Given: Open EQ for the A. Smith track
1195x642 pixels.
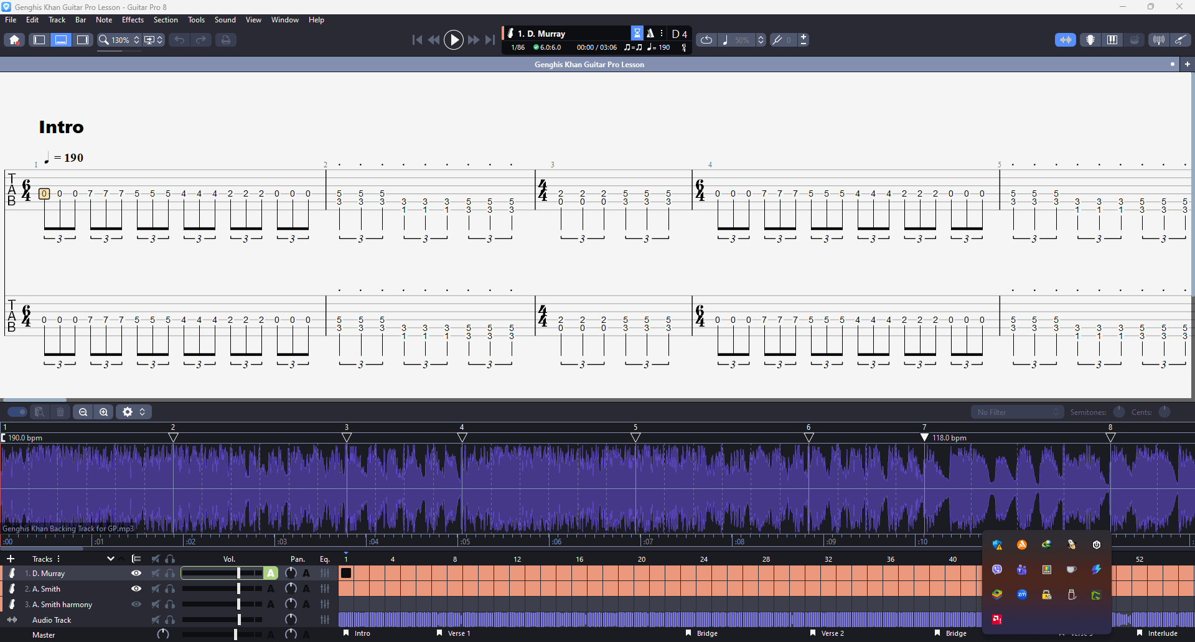Looking at the screenshot, I should [325, 588].
